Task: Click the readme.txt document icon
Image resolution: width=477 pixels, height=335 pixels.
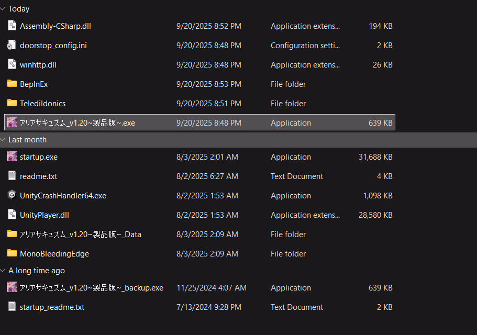Action: pyautogui.click(x=12, y=176)
